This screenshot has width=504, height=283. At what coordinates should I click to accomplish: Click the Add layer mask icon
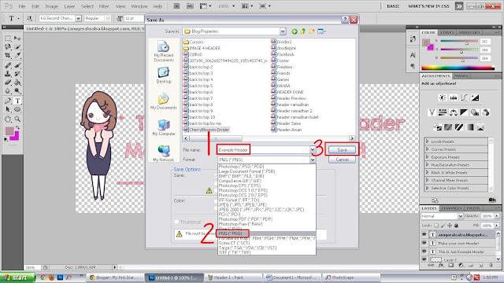[451, 266]
